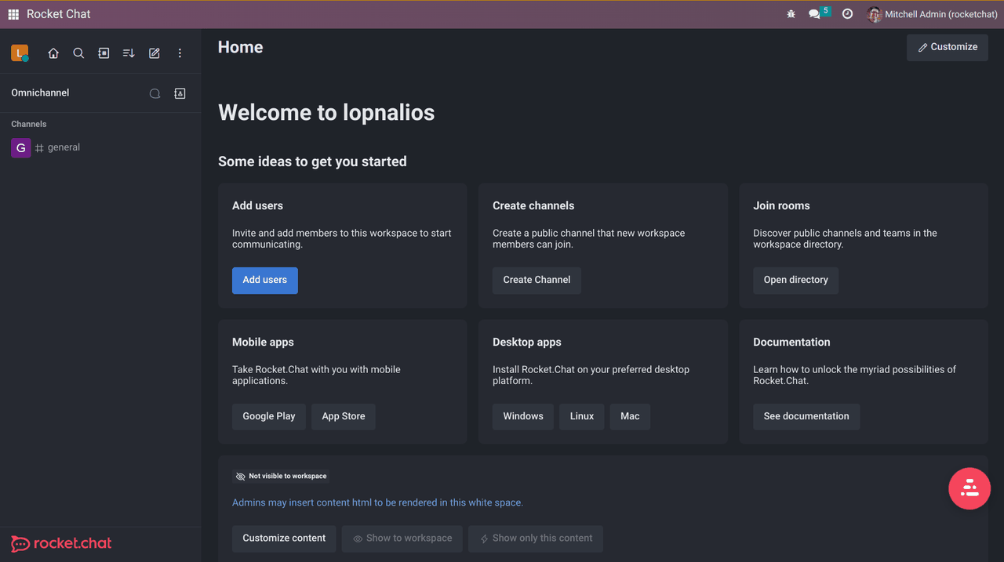Click the blue Add users button
Image resolution: width=1004 pixels, height=562 pixels.
tap(265, 280)
